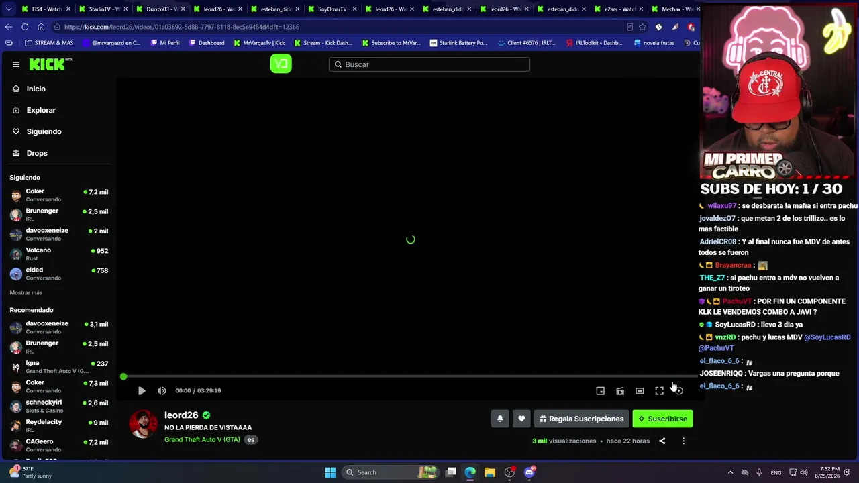Switch to the EIS4 browser tab
This screenshot has height=483, width=859.
coord(46,9)
